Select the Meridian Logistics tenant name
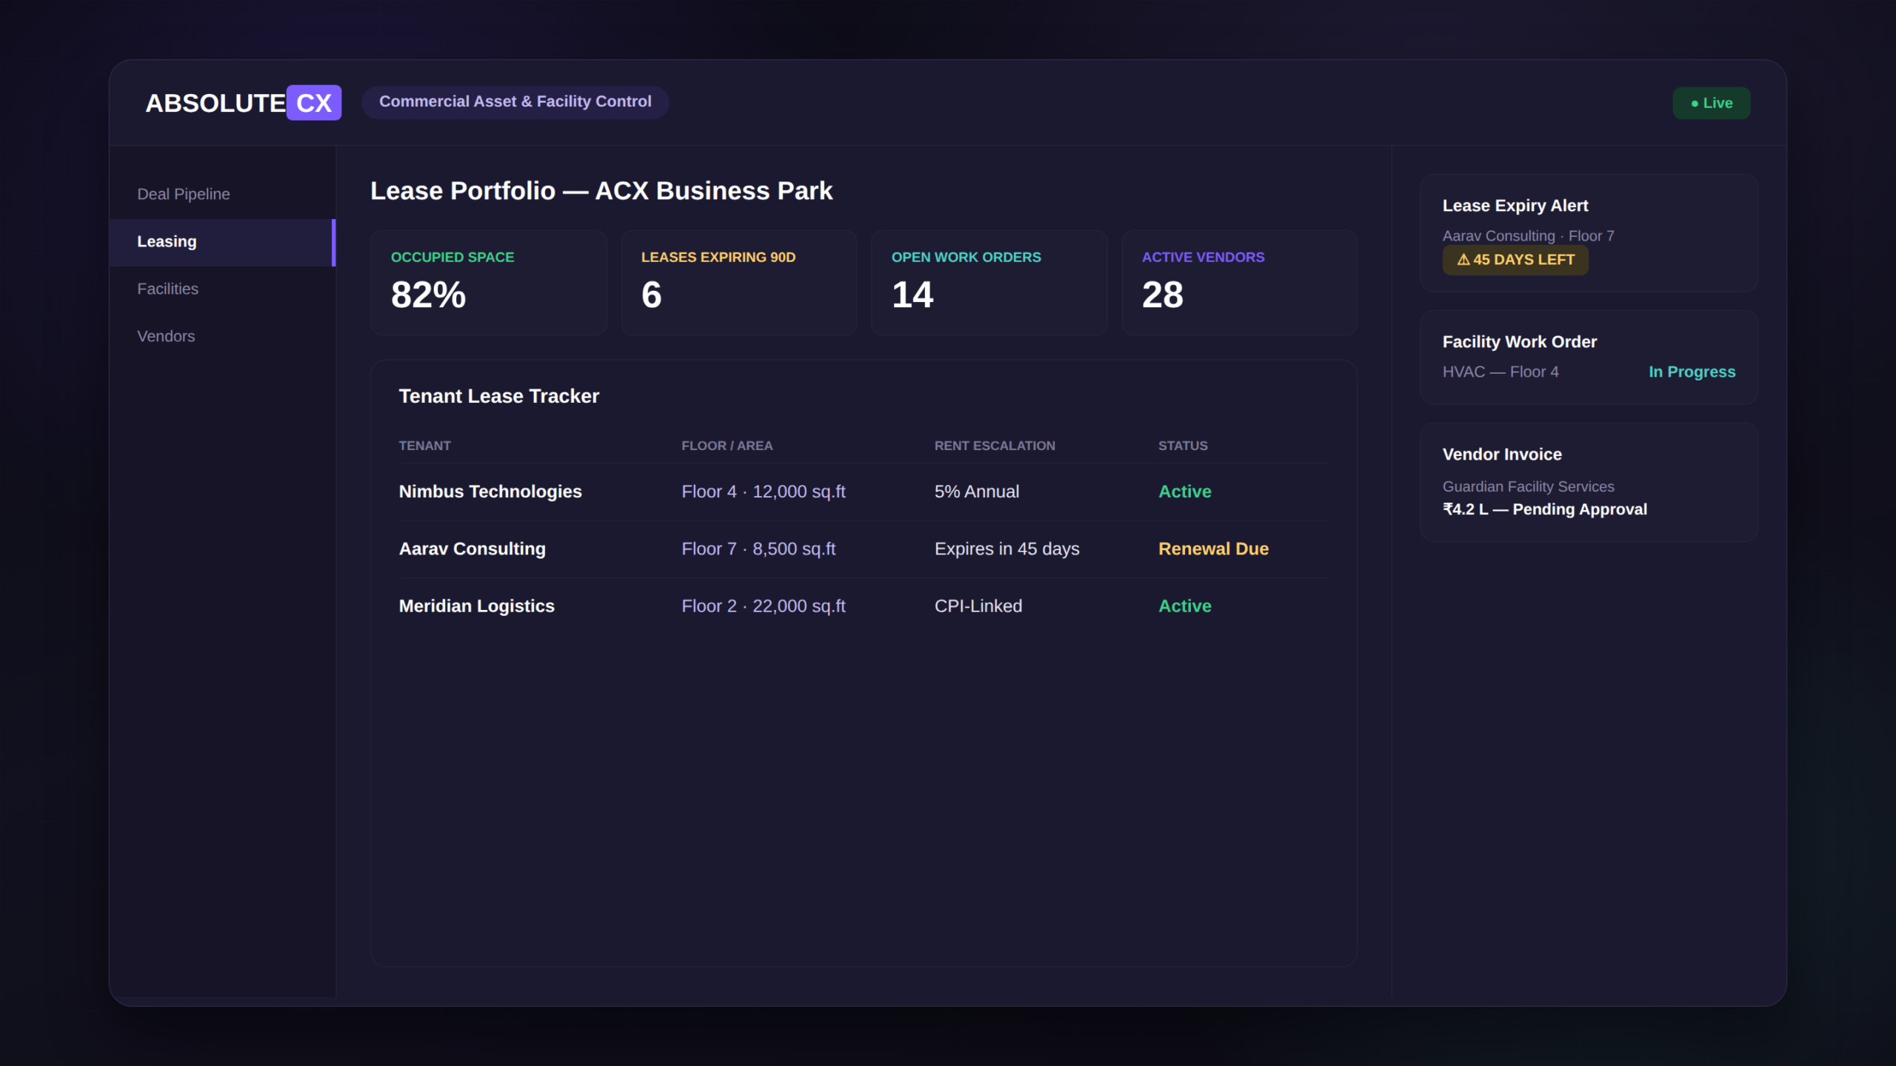Image resolution: width=1896 pixels, height=1066 pixels. pos(477,606)
